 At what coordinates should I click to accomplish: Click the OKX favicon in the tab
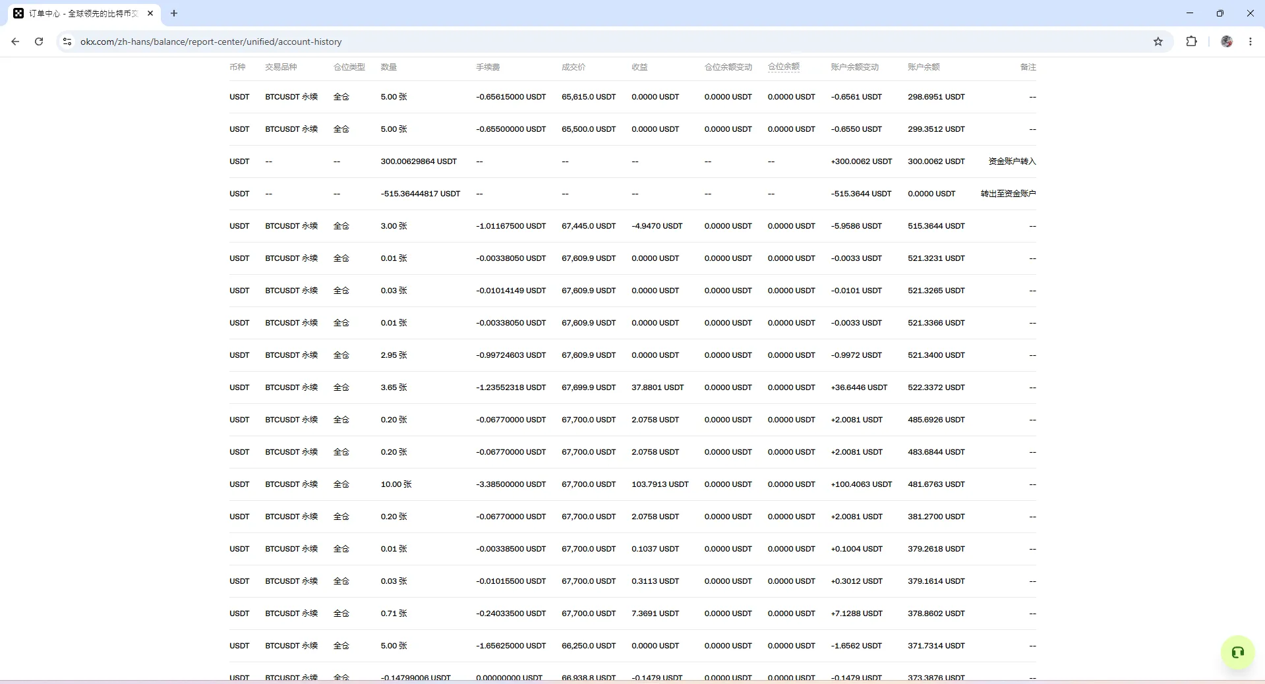[18, 13]
